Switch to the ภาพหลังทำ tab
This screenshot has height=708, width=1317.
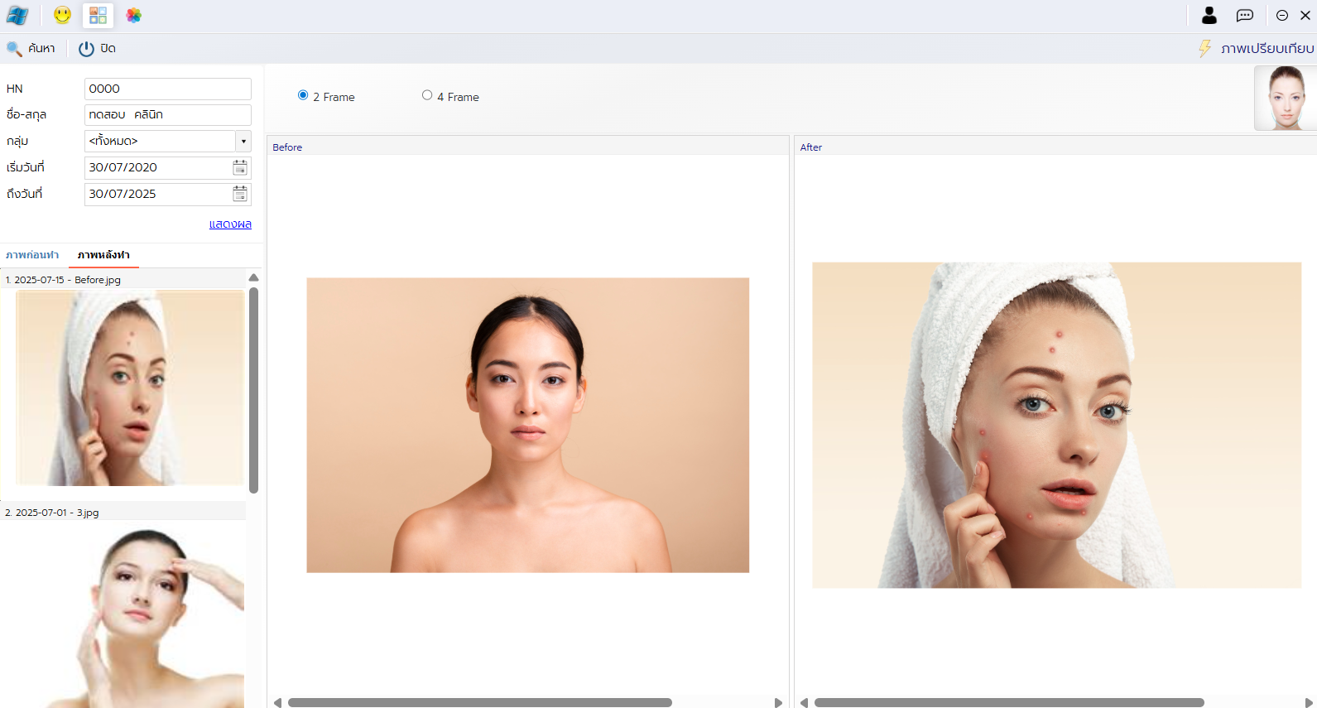103,255
